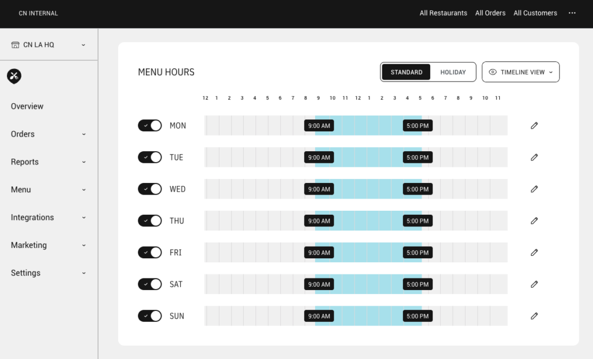Open the three-dots more options menu
Screen dimensions: 593x359
572,13
